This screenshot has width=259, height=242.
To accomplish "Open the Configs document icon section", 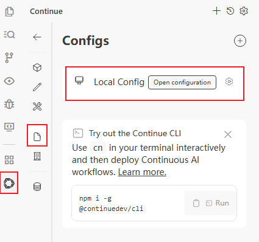I will point(37,137).
